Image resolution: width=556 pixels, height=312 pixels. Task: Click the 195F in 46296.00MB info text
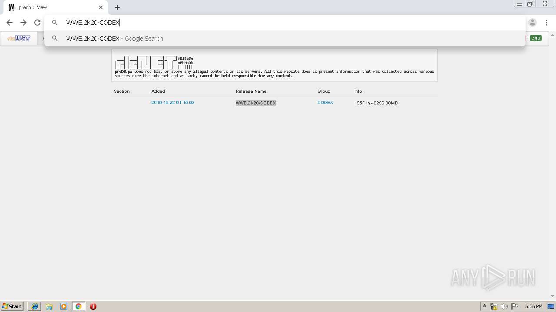[376, 103]
